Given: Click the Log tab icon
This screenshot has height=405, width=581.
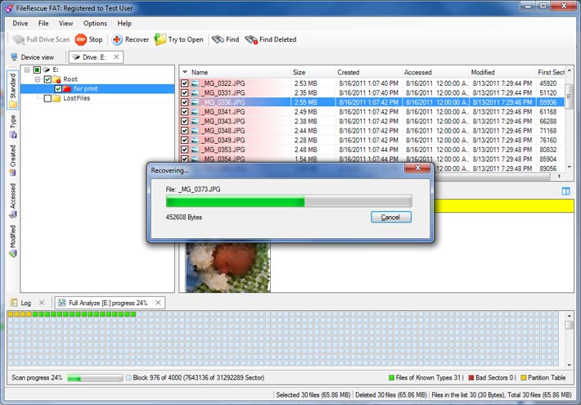Looking at the screenshot, I should (14, 303).
